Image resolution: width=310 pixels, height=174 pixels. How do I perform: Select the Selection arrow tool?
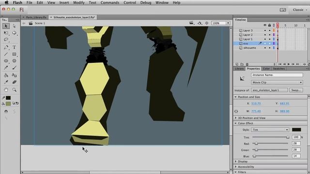[6, 26]
